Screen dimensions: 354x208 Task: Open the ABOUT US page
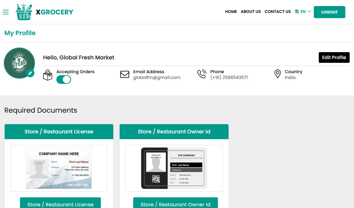tap(251, 12)
